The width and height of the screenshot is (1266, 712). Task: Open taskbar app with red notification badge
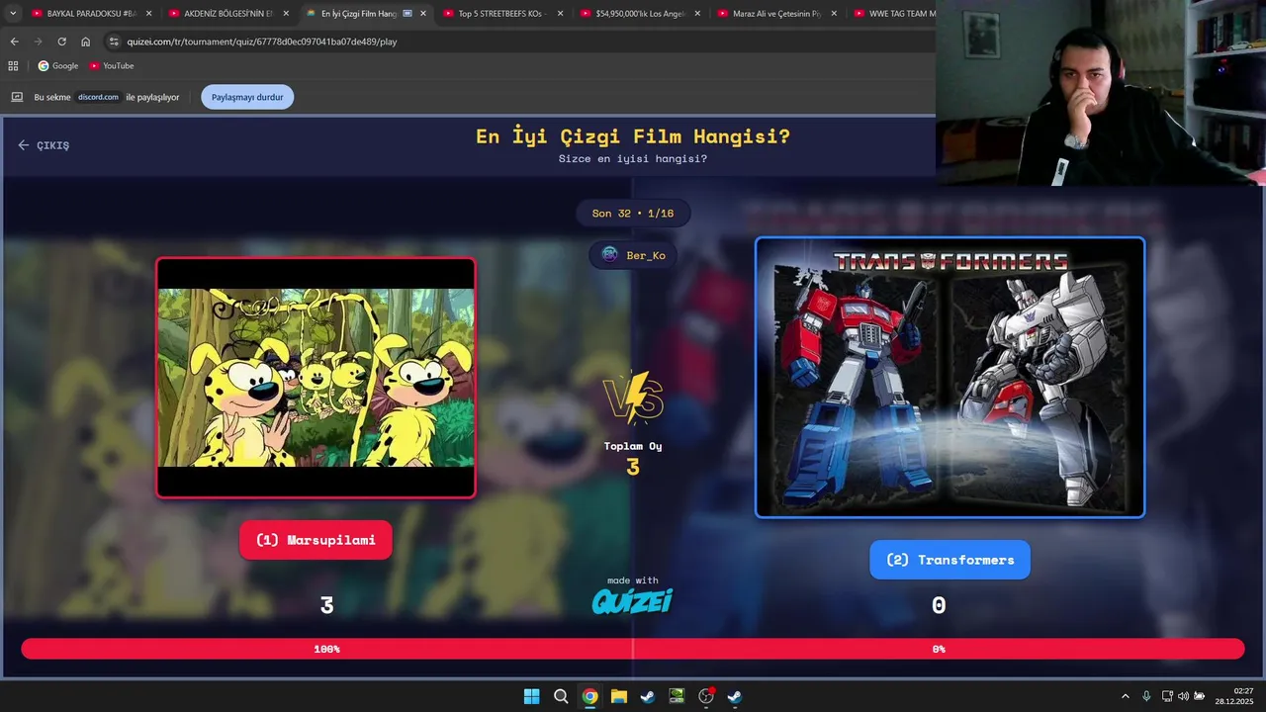pos(706,696)
